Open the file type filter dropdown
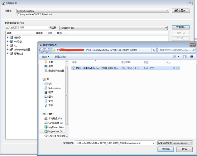 191,143
